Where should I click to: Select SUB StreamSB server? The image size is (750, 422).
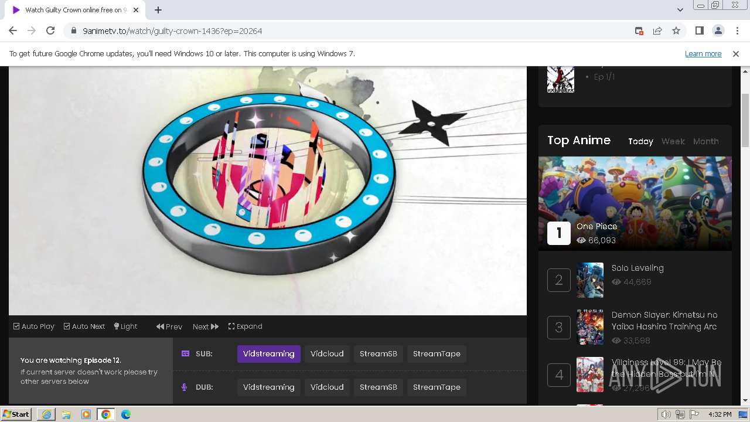[x=379, y=354]
